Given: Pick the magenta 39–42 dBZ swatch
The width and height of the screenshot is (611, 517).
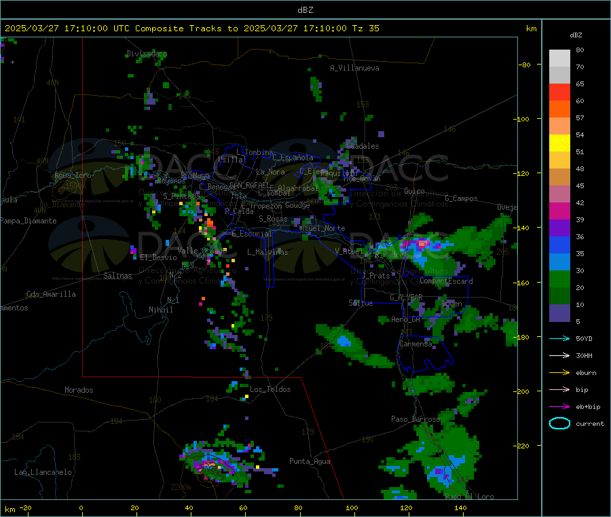Looking at the screenshot, I should [559, 211].
